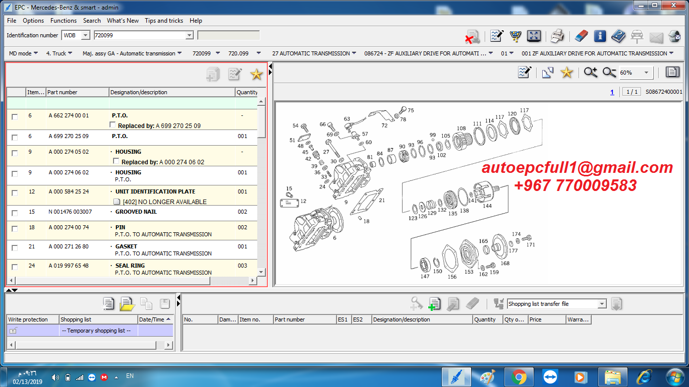Click the shopping cart icon in main toolbar

click(515, 36)
